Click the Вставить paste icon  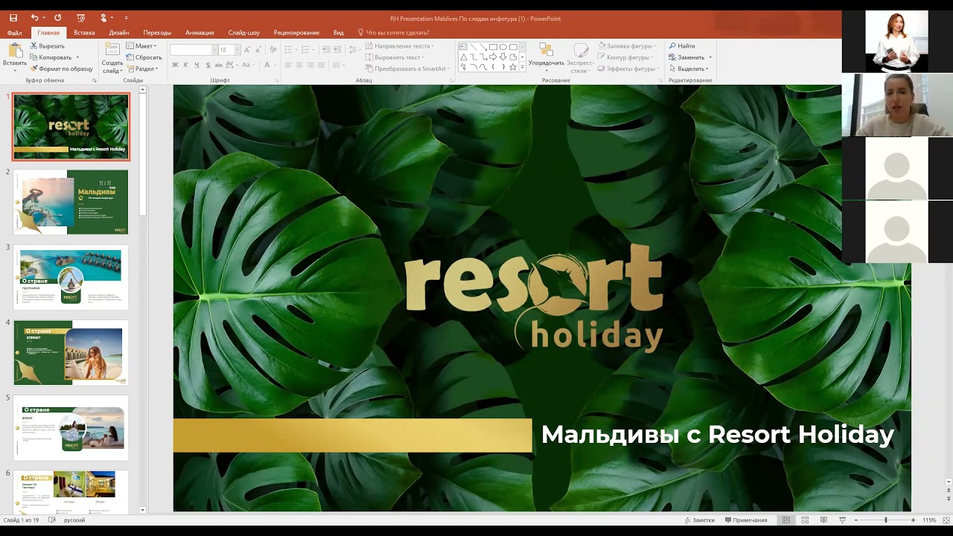14,51
